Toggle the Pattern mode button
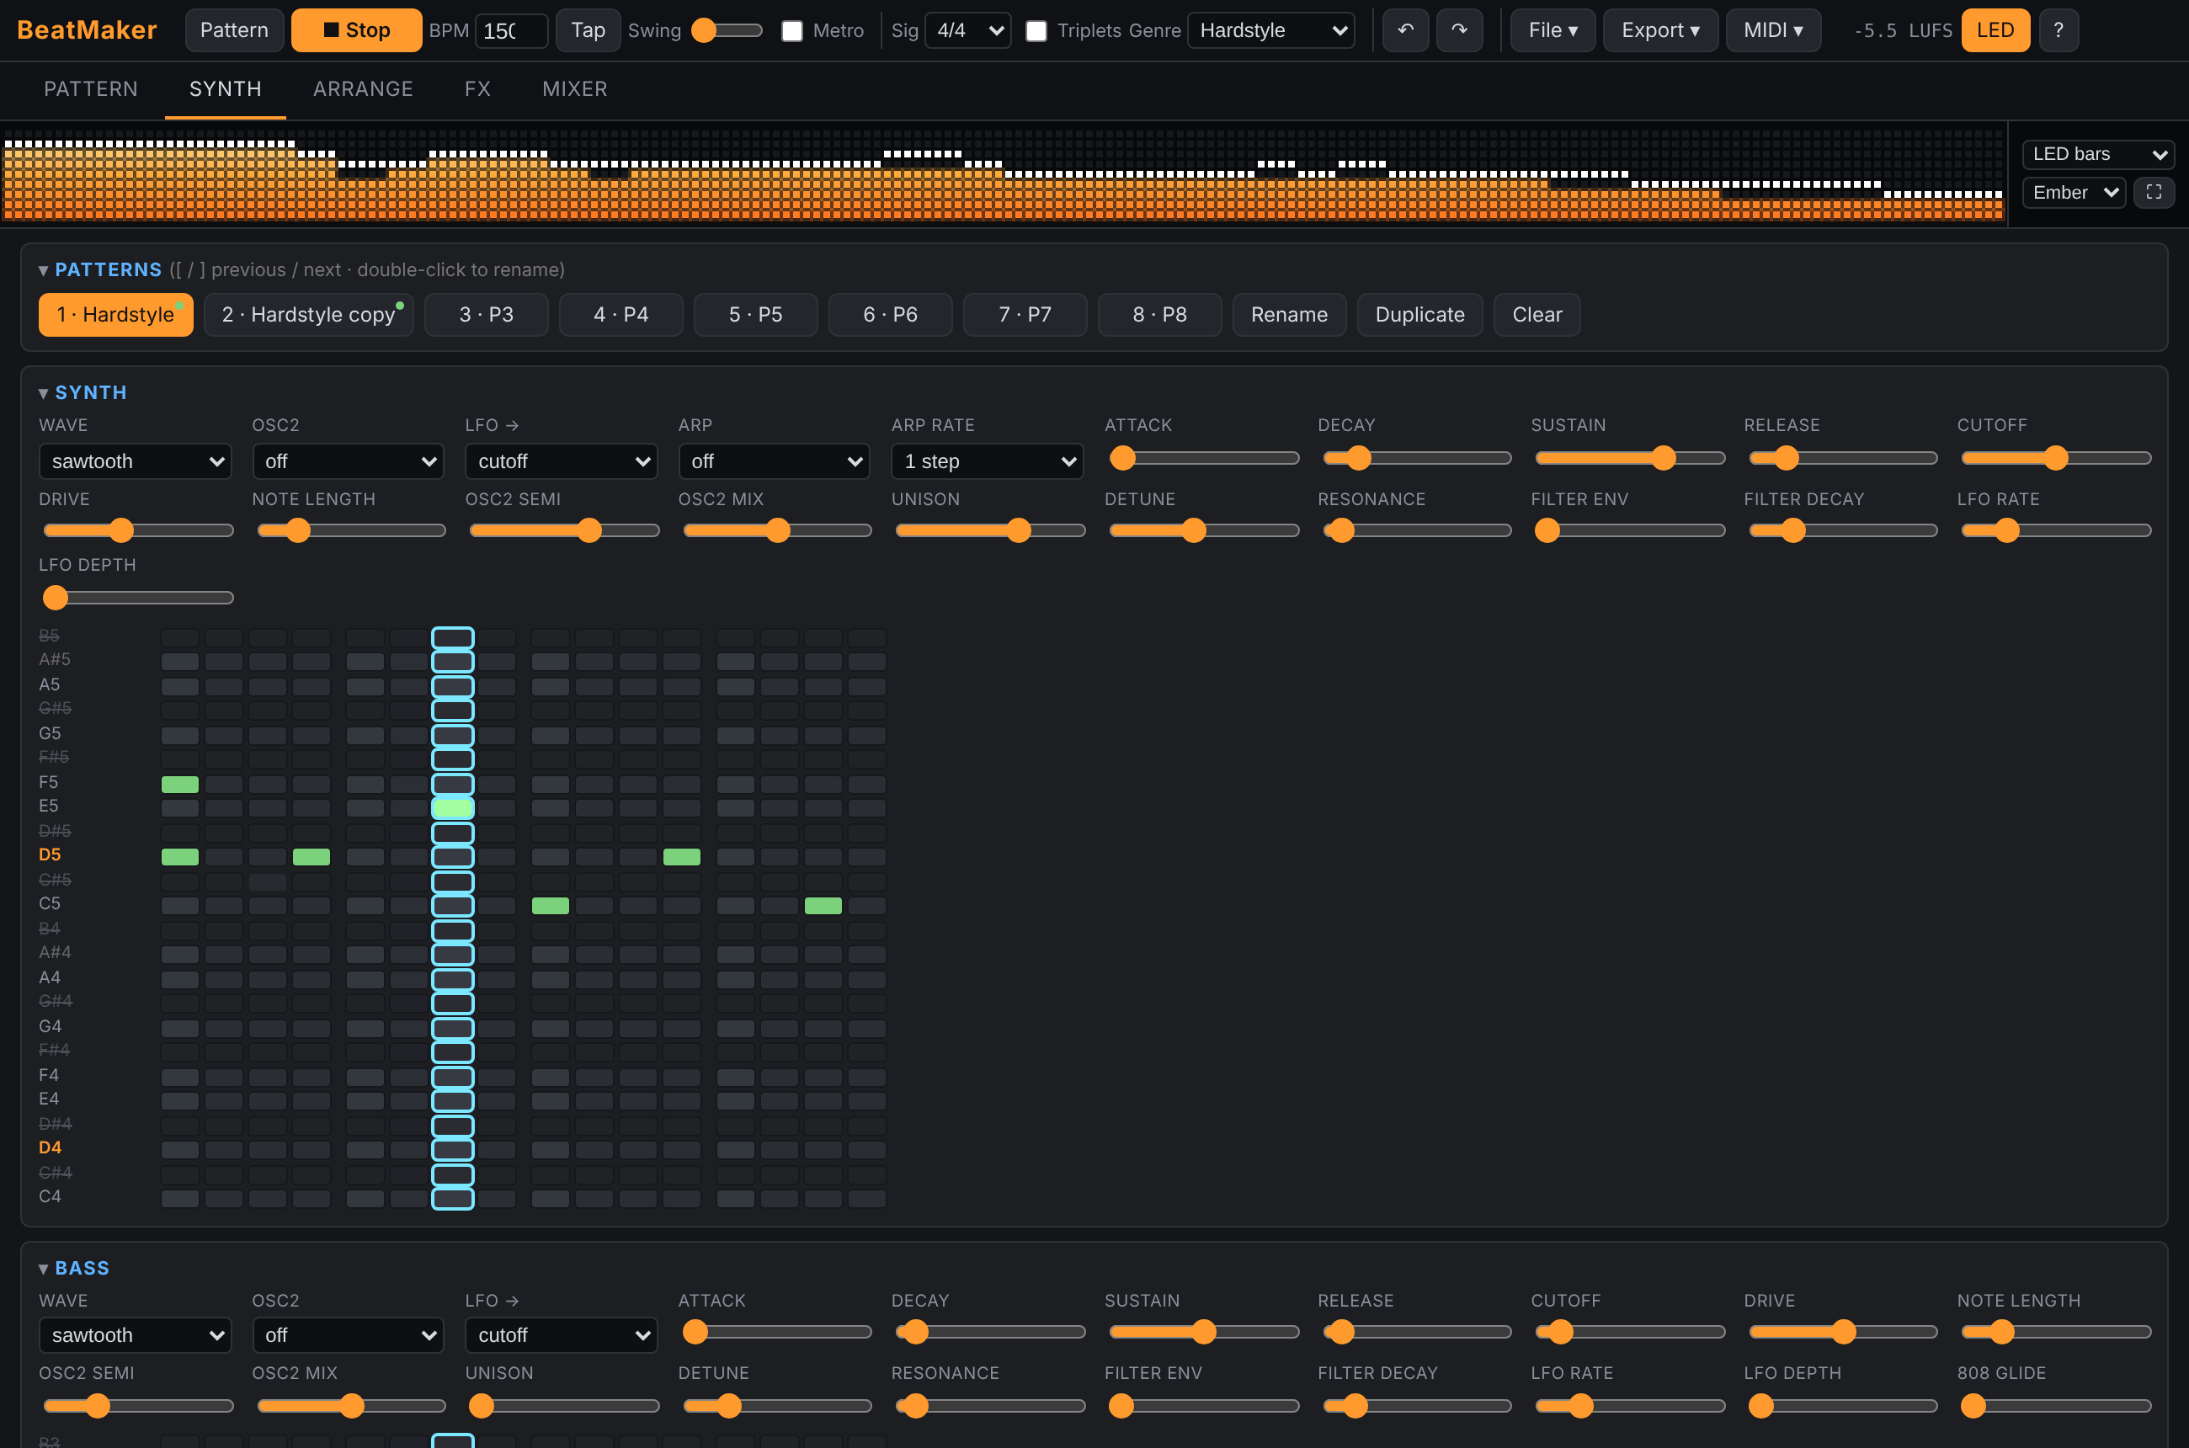 click(234, 30)
